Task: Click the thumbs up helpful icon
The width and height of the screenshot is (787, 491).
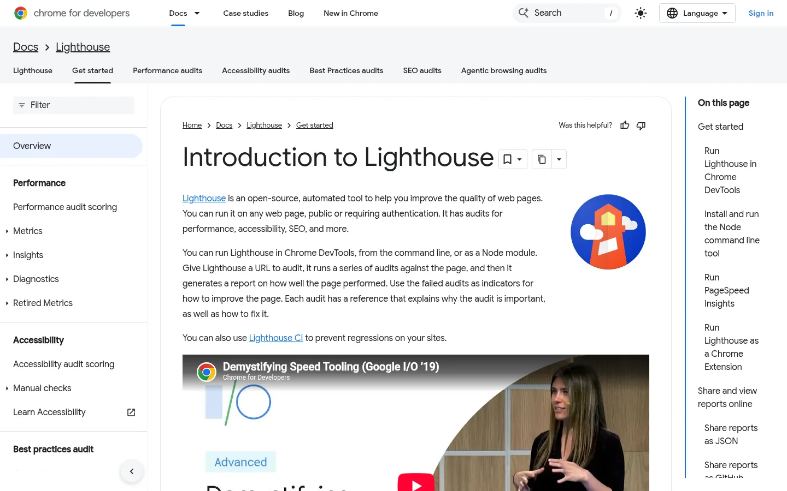Action: 625,125
